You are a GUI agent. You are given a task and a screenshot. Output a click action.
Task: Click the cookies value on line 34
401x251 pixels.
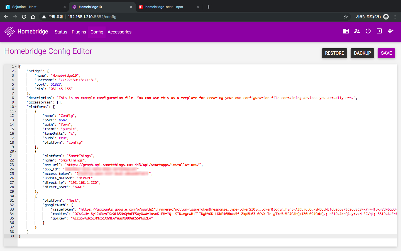(x=235, y=214)
